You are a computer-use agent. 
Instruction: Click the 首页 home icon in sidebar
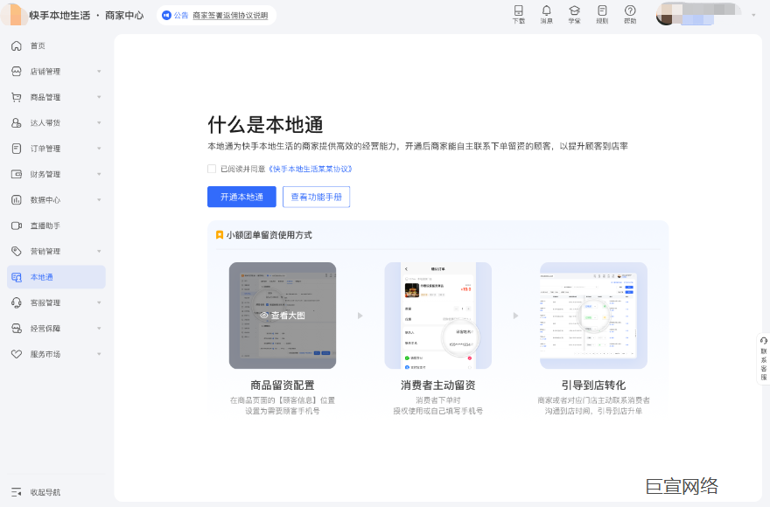click(x=17, y=45)
